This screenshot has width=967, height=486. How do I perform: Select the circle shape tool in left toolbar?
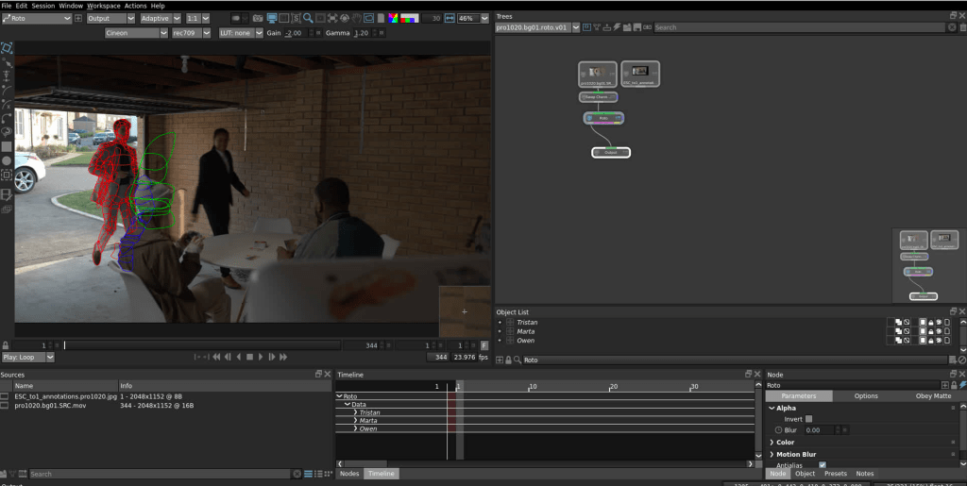[x=7, y=160]
